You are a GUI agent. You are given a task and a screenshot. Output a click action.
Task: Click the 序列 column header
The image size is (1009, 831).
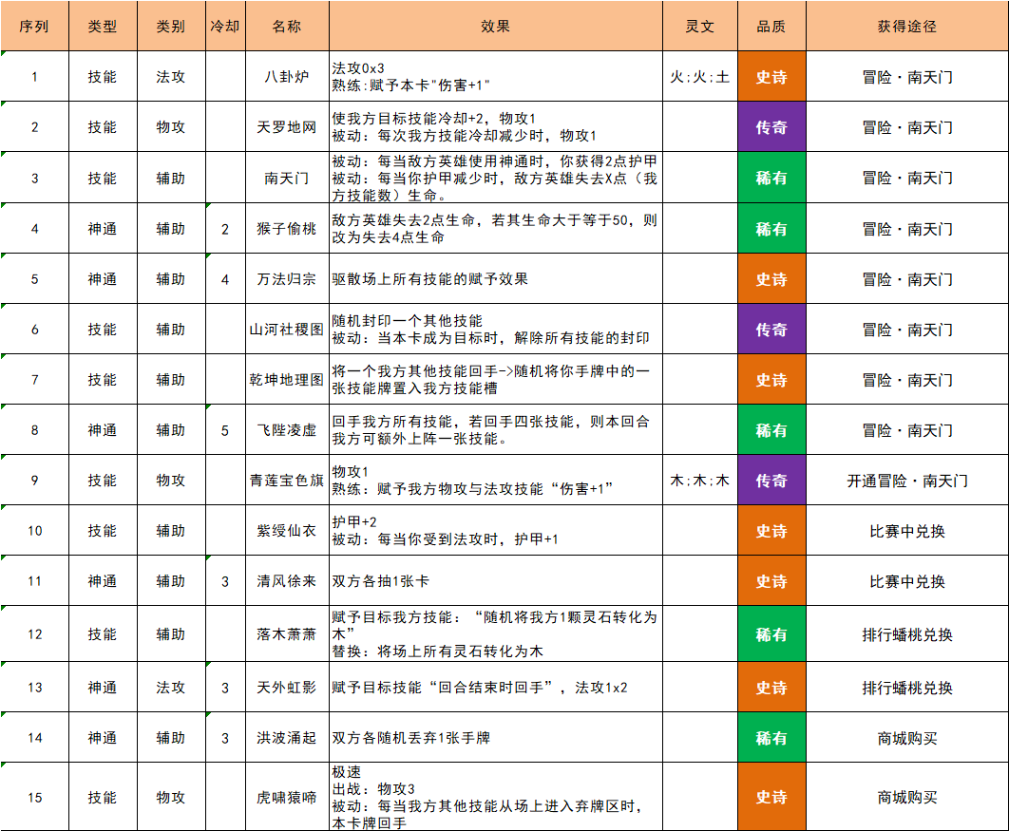tap(35, 27)
